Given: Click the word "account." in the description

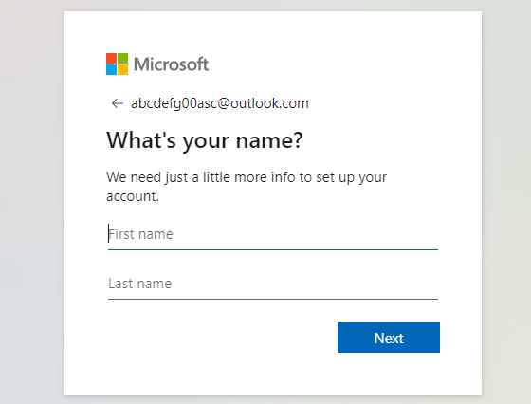Looking at the screenshot, I should click(133, 196).
